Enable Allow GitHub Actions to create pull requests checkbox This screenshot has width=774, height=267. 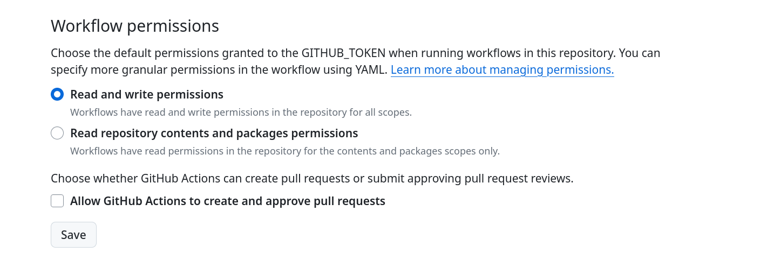click(57, 201)
